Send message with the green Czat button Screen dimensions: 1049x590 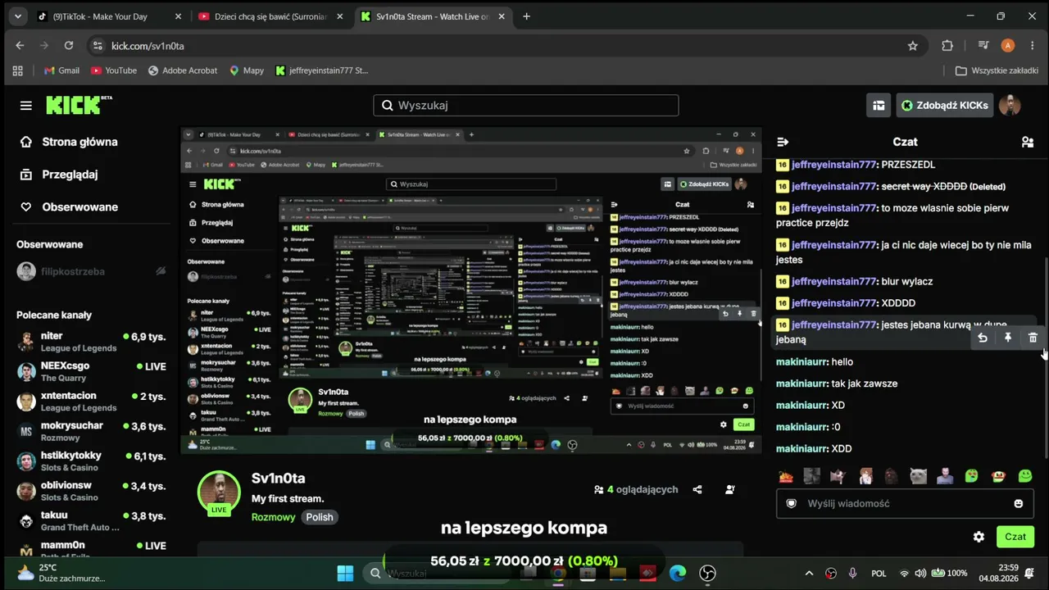(1015, 537)
